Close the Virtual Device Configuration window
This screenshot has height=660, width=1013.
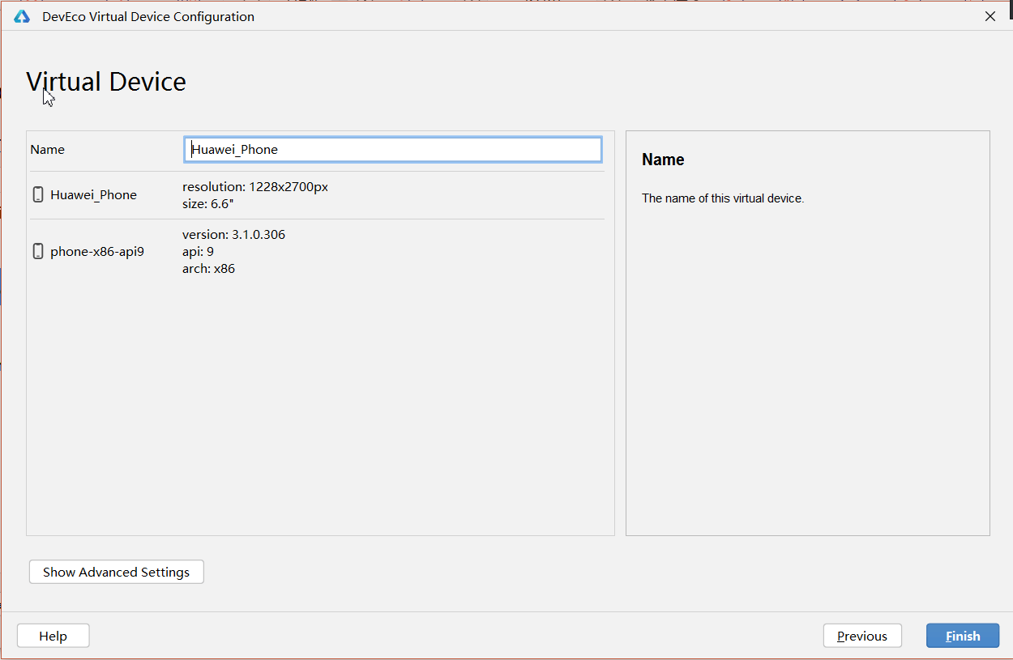click(989, 16)
